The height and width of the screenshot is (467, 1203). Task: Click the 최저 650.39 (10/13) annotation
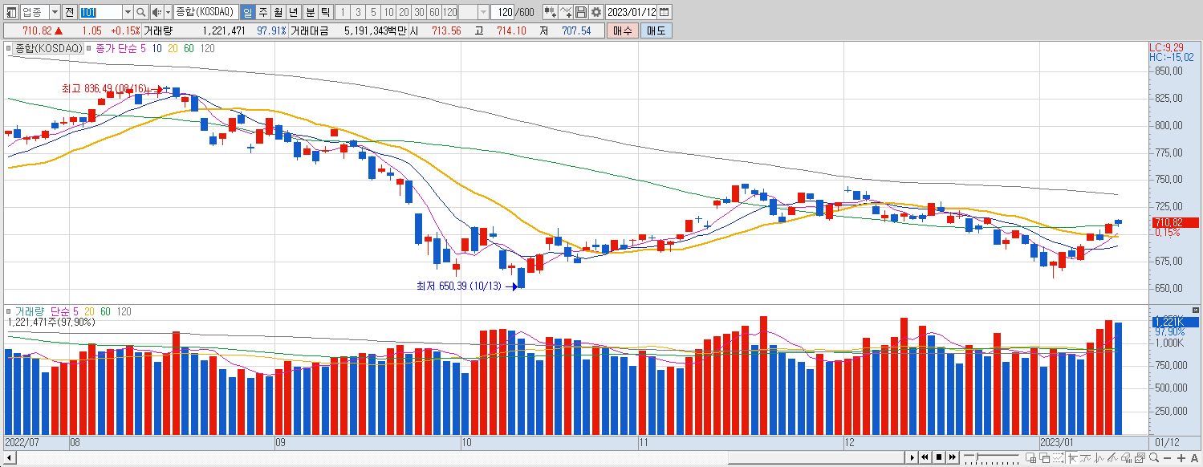click(x=458, y=286)
